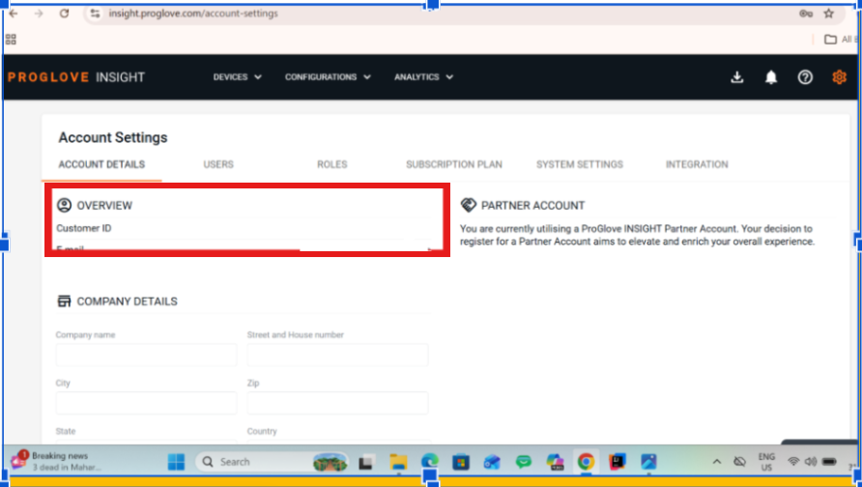This screenshot has width=862, height=487.
Task: Open the Breaking news taskbar widget
Action: point(57,461)
